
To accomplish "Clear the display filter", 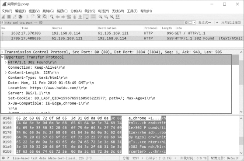I will click(x=186, y=23).
